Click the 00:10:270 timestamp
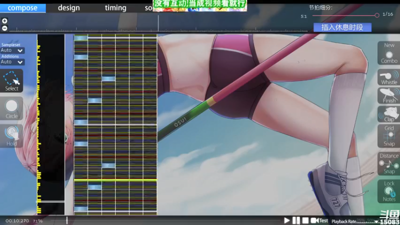The width and height of the screenshot is (400, 225). [17, 221]
